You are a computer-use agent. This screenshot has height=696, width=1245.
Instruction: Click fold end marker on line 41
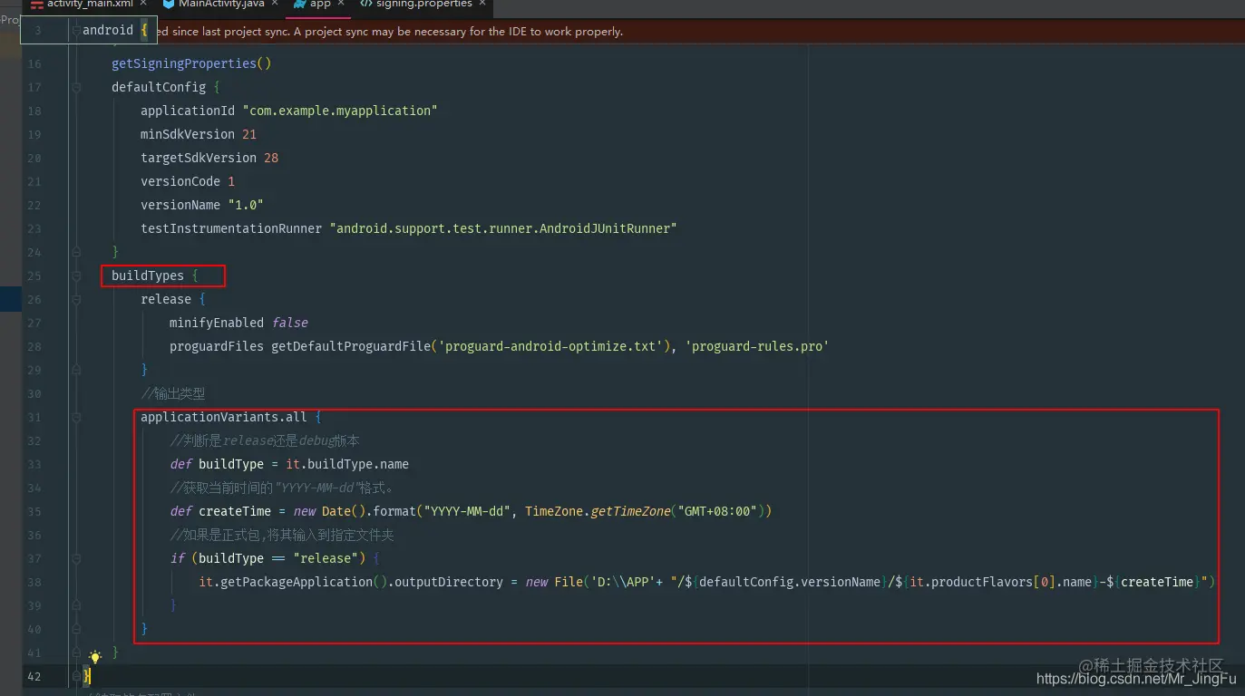[x=77, y=652]
